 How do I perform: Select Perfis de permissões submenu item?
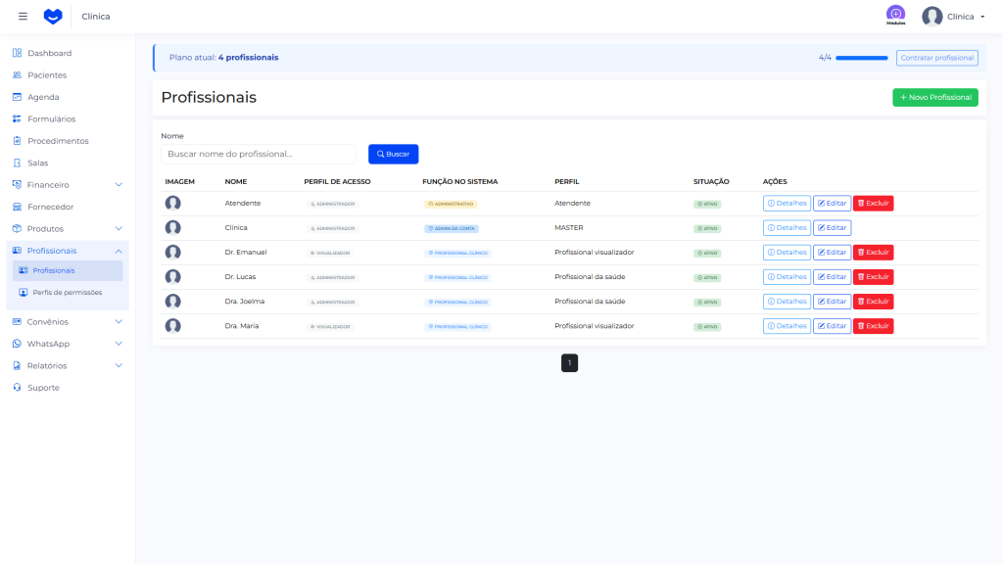pos(67,292)
